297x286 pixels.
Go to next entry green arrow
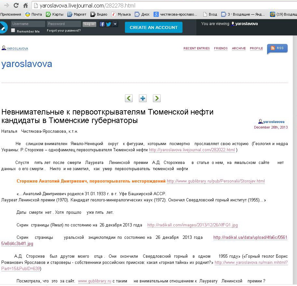(x=157, y=98)
